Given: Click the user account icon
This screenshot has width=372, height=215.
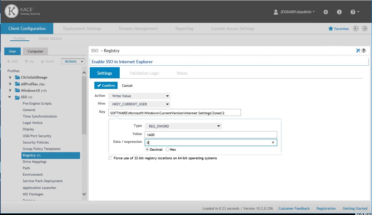Looking at the screenshot, I should click(276, 12).
